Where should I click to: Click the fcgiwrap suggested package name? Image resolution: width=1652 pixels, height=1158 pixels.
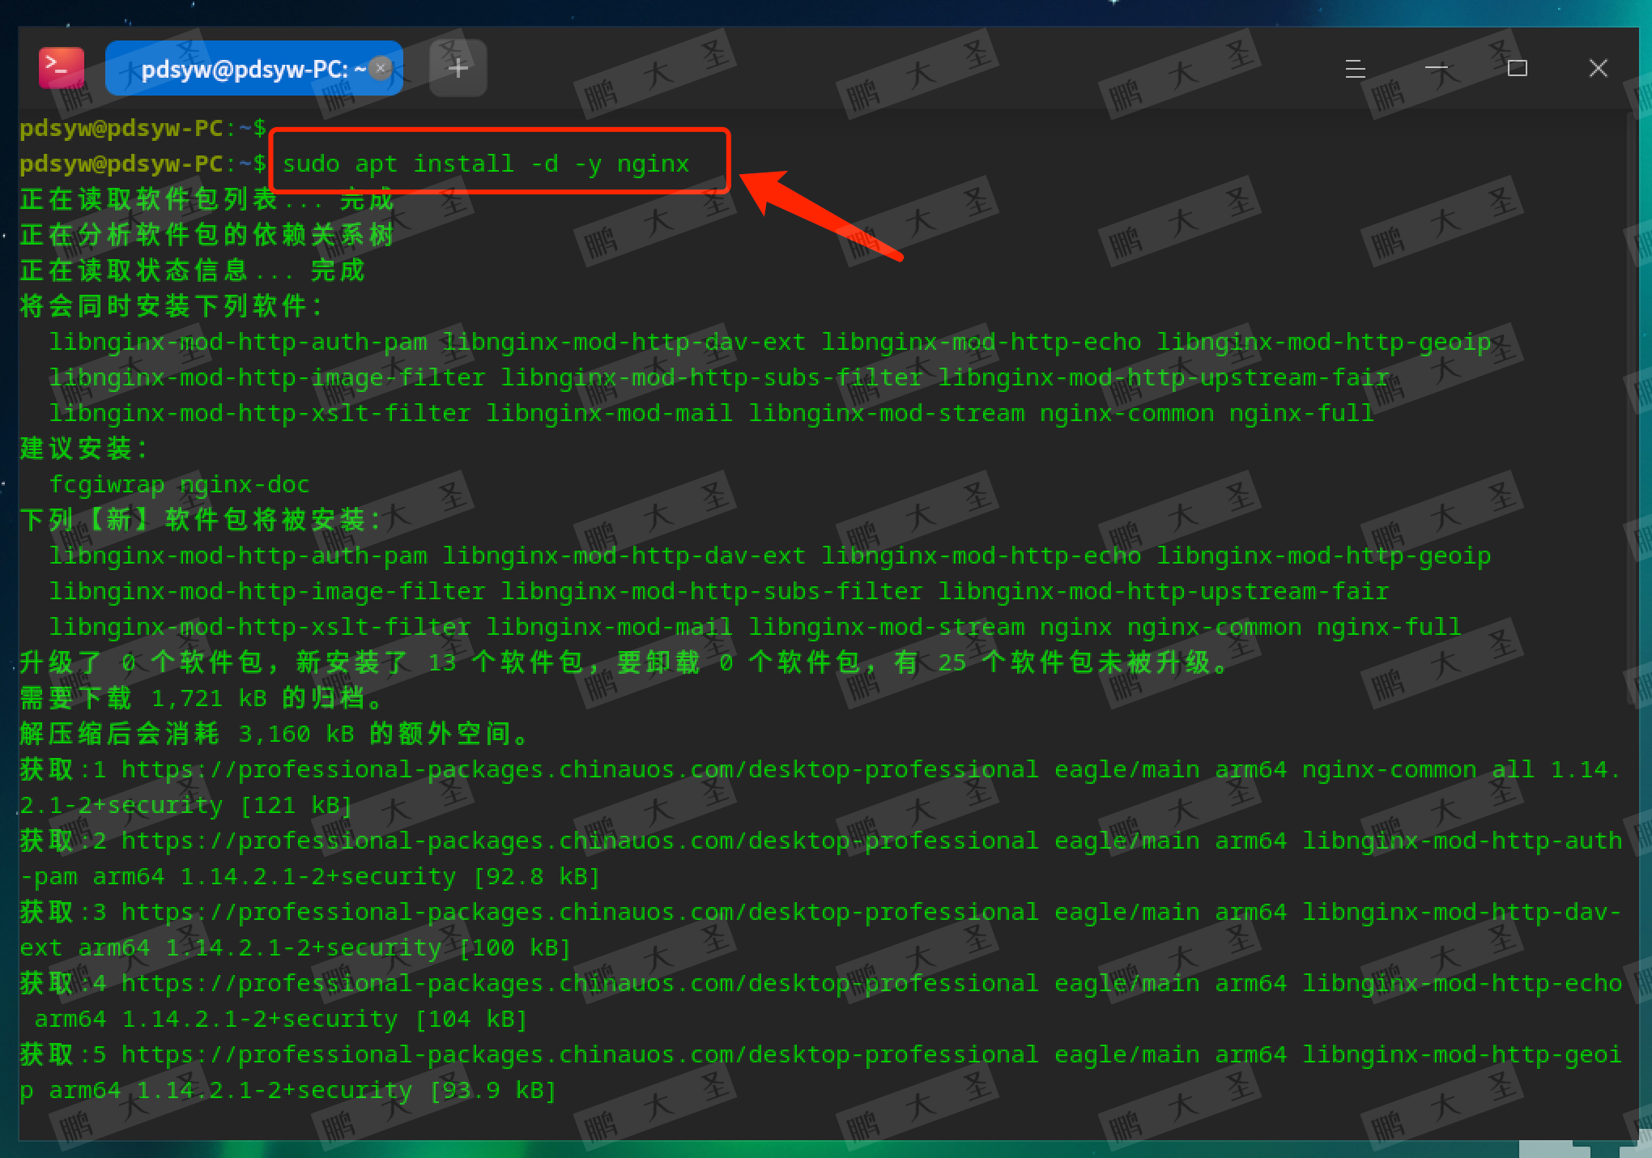(107, 484)
